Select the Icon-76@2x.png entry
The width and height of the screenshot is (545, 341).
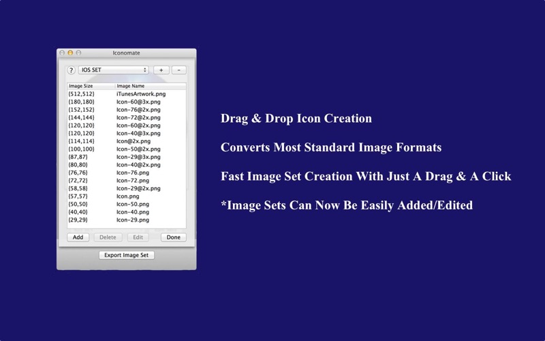coord(138,110)
